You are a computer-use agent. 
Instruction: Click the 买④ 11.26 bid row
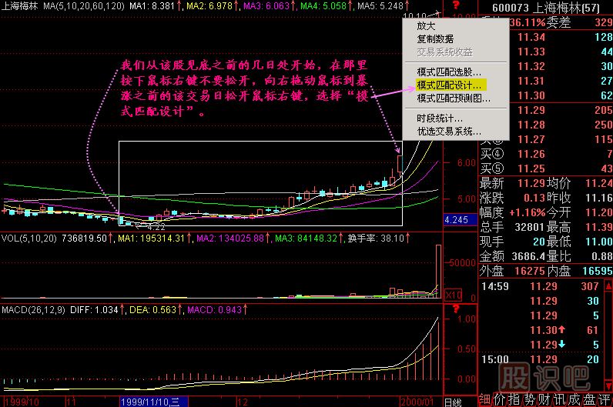click(546, 155)
